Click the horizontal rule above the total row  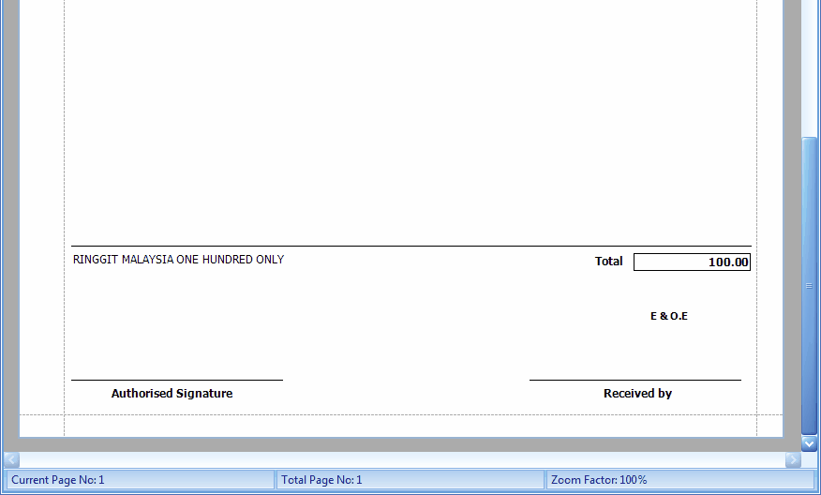tap(410, 246)
